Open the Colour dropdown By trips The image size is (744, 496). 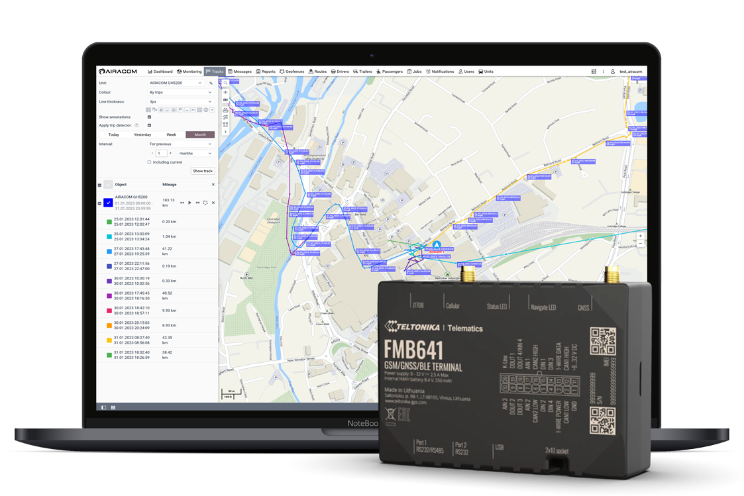[180, 93]
